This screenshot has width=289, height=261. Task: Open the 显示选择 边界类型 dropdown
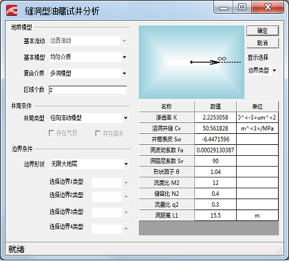click(262, 71)
